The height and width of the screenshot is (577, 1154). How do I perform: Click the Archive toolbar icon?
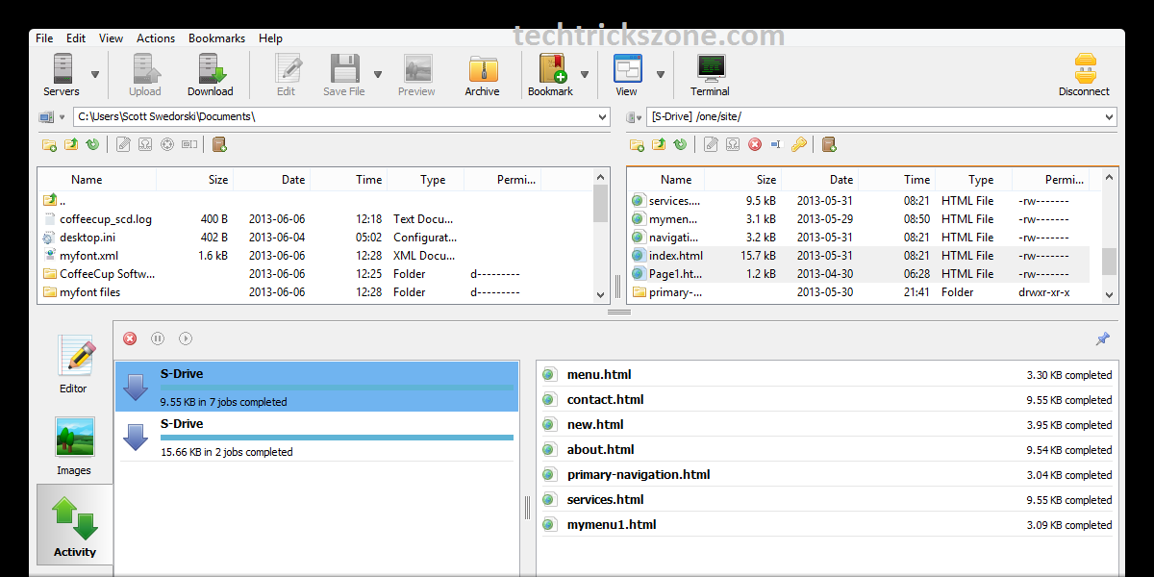tap(482, 75)
